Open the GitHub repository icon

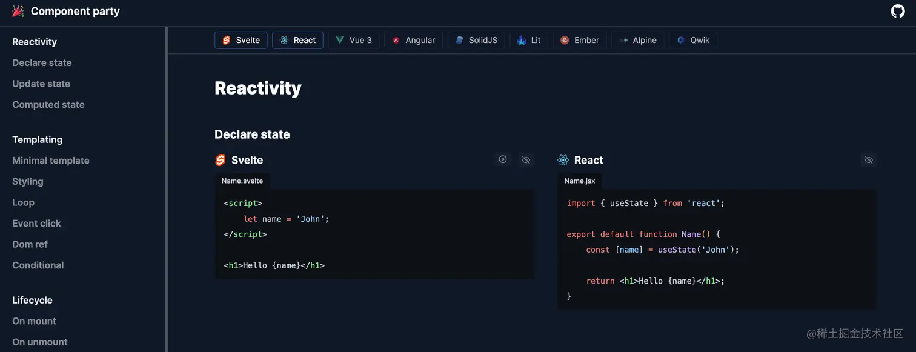point(898,11)
